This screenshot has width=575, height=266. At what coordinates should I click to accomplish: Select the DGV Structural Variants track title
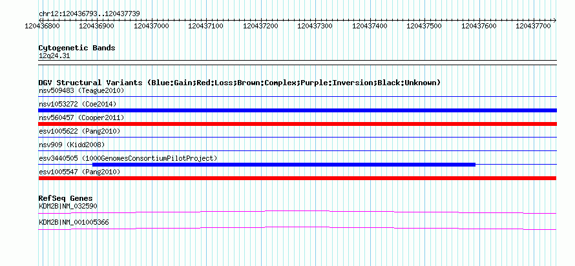coord(240,83)
